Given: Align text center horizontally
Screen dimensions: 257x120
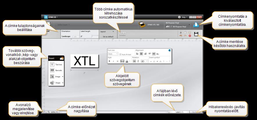Looking at the screenshot, I should point(141,54).
